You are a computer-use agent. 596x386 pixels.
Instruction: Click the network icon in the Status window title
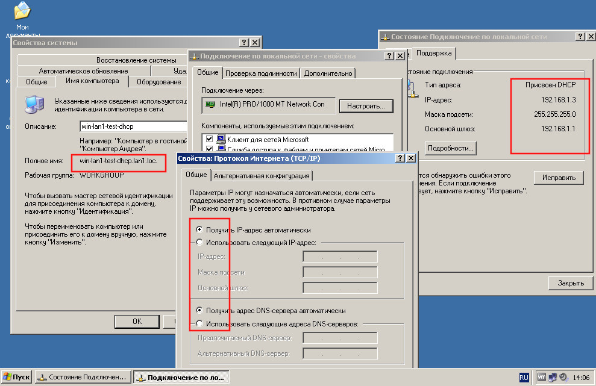(x=386, y=37)
